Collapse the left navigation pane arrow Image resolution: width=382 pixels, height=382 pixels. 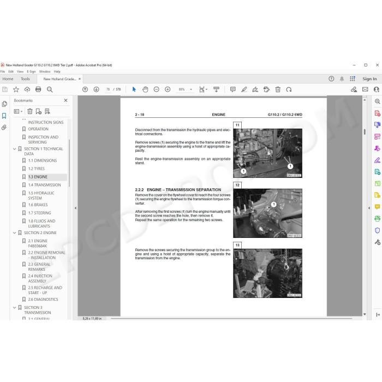tap(75, 208)
